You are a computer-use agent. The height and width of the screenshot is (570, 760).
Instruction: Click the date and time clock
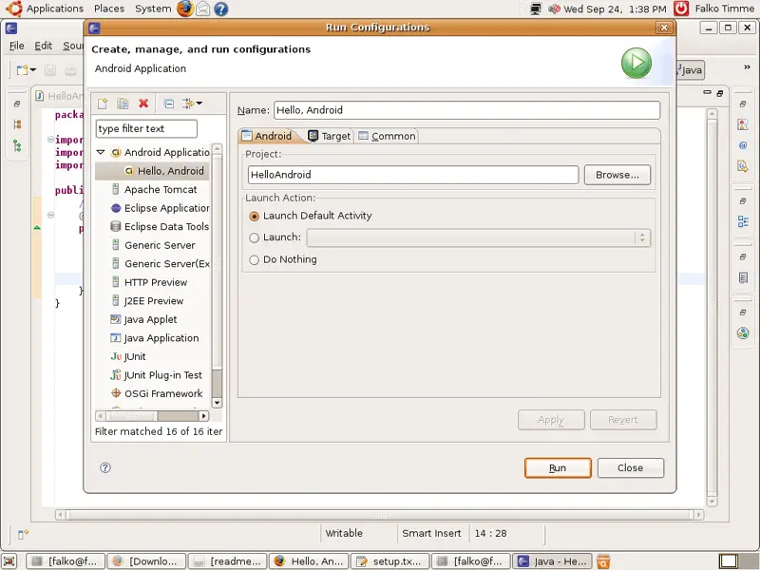pos(615,9)
